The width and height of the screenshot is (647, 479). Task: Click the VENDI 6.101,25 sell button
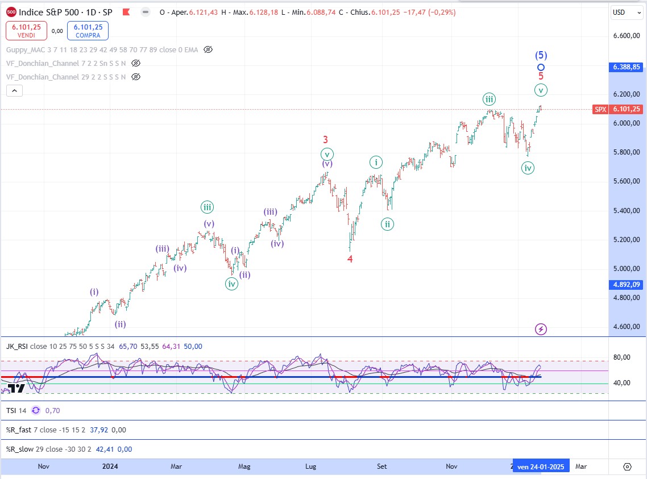point(26,31)
